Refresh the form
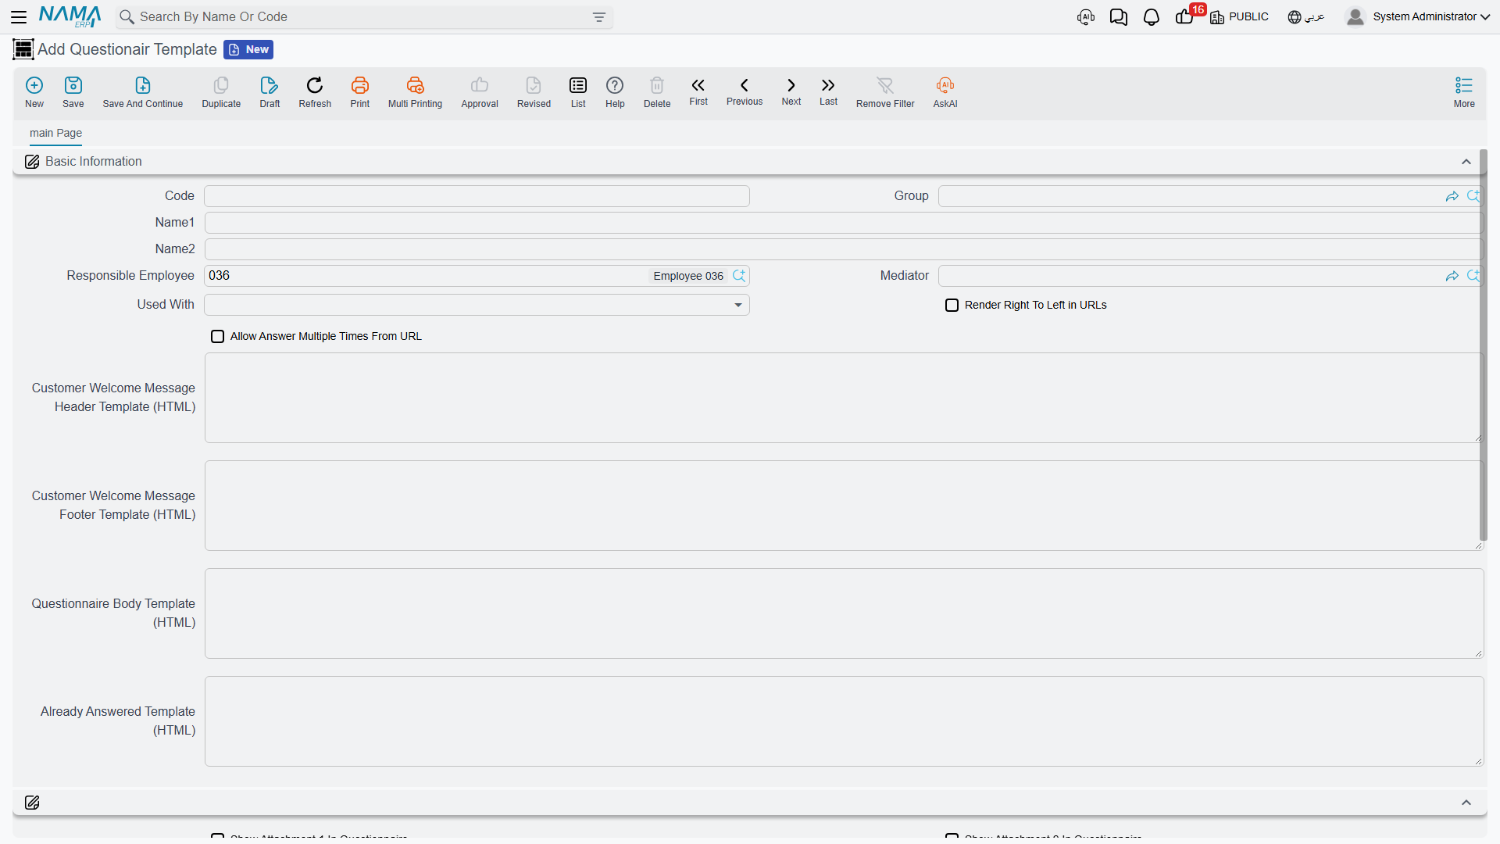Viewport: 1500px width, 844px height. pos(315,91)
